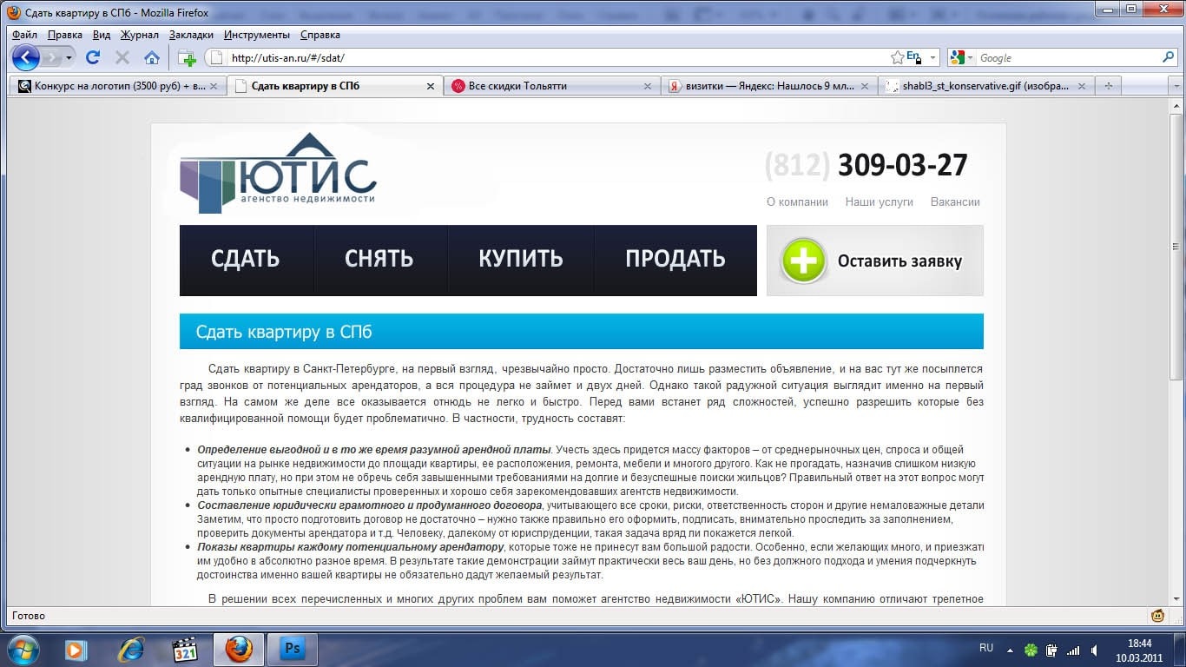Reload the page with the refresh icon
This screenshot has height=667, width=1186.
point(93,57)
